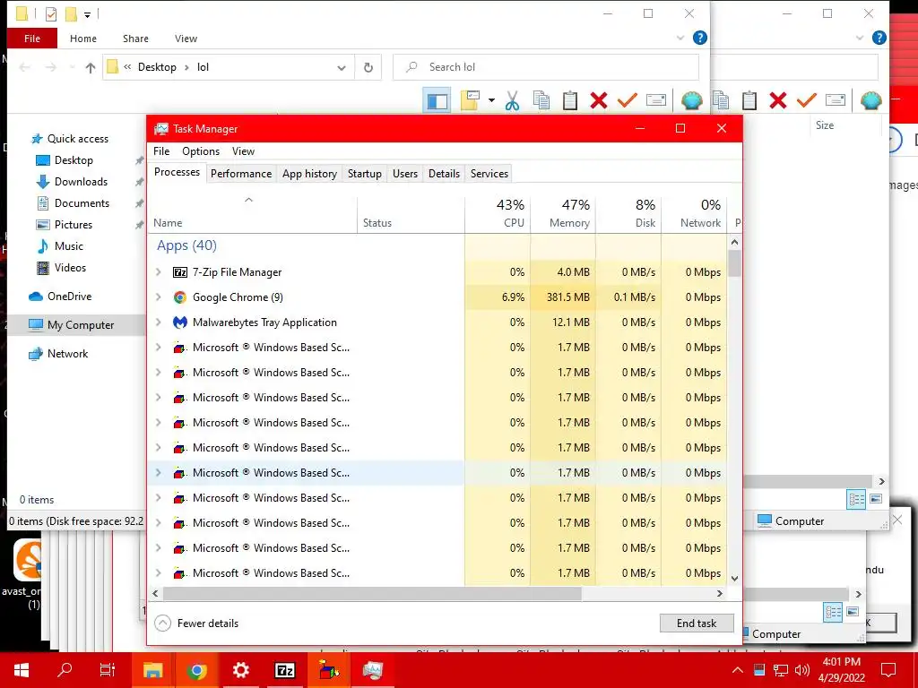Open the Share ribbon tab in Explorer
The image size is (918, 688).
[135, 39]
